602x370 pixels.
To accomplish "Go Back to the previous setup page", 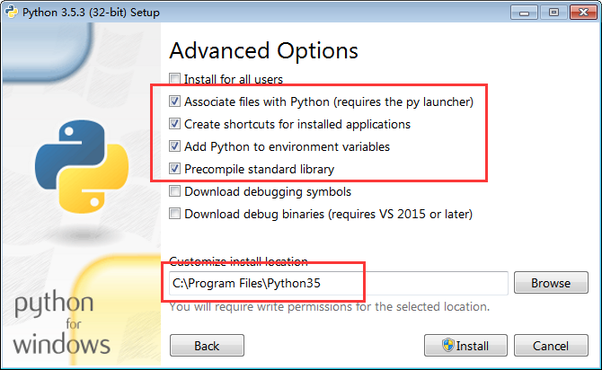I will [x=207, y=346].
